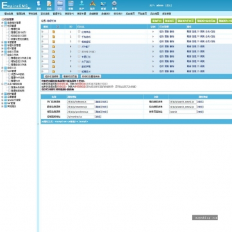
Task: Tick the checkbox in row ID 1
Action: (x=79, y=31)
